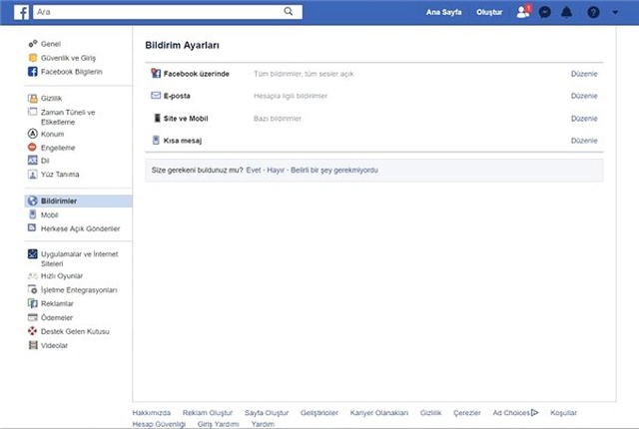This screenshot has height=429, width=639.
Task: Click the Bildirimler globe icon
Action: (x=32, y=201)
